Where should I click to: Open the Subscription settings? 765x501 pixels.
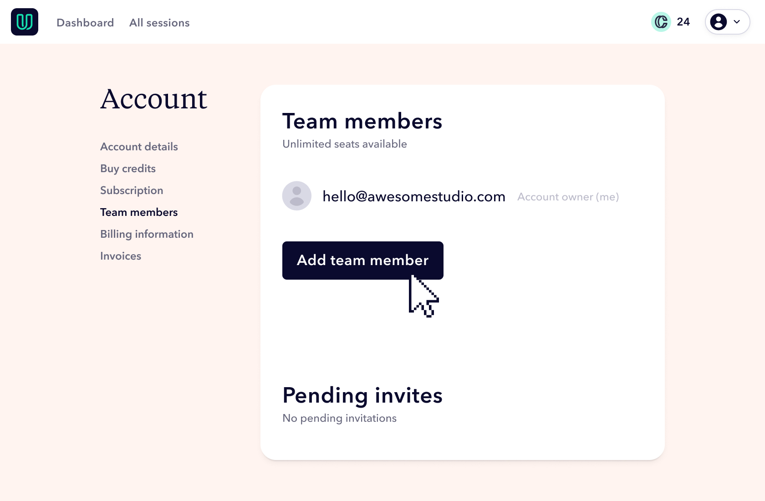(132, 190)
